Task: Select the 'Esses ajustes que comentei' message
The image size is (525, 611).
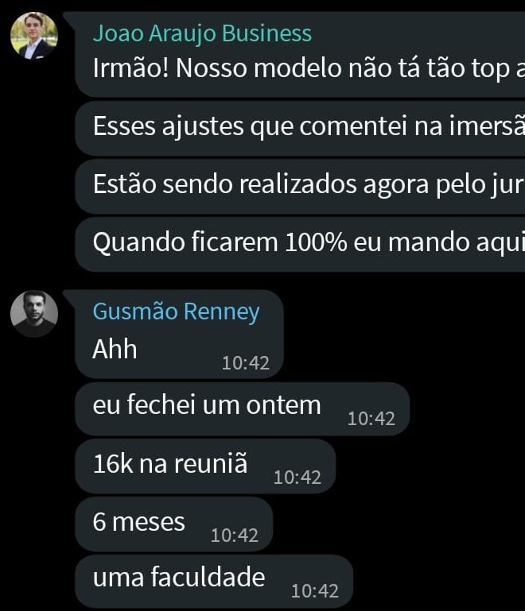Action: (x=300, y=129)
